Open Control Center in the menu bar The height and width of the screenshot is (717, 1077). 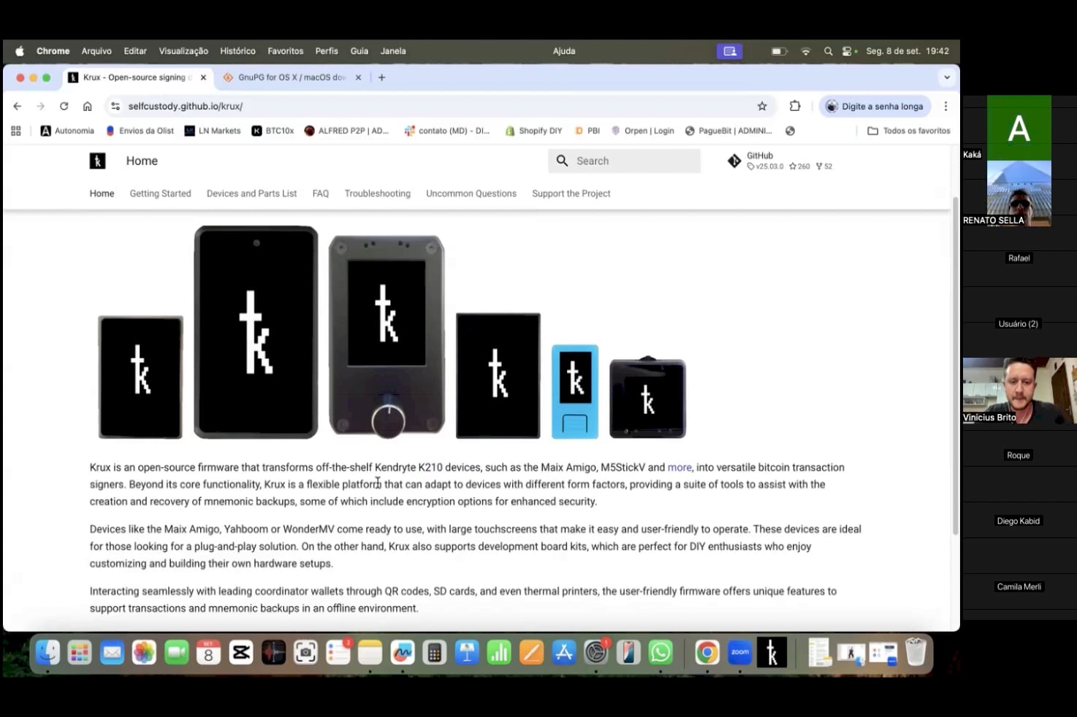pos(848,51)
